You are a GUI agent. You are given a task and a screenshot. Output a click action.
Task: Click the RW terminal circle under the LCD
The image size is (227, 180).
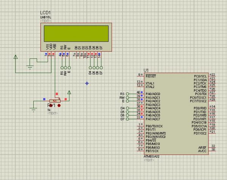(x=65, y=68)
